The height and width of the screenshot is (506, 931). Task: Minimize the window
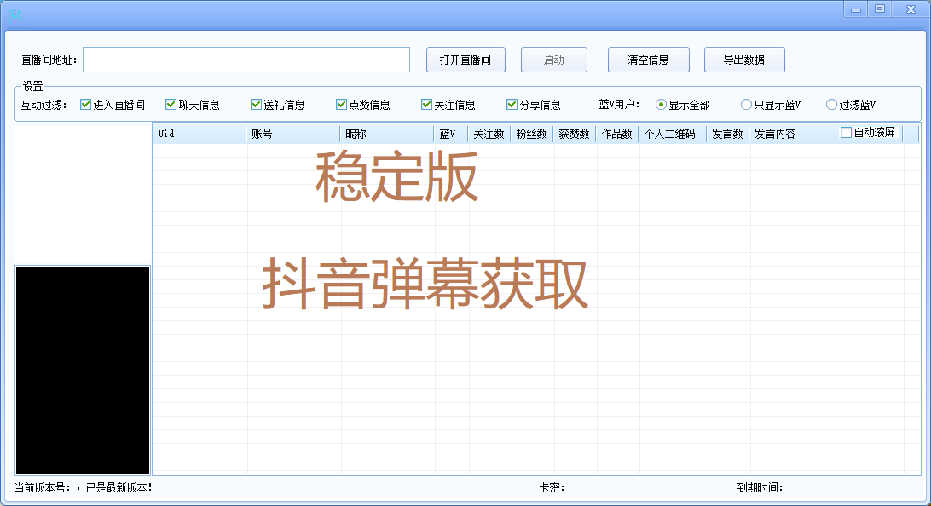[856, 9]
